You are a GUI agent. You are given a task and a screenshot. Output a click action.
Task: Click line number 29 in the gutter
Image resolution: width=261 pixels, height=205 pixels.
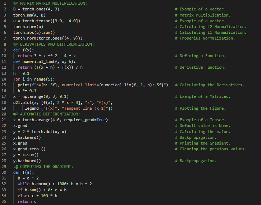pyautogui.click(x=4, y=167)
